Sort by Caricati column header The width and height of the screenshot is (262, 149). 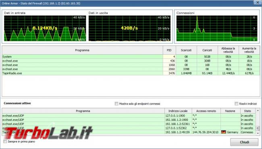[x=207, y=50]
